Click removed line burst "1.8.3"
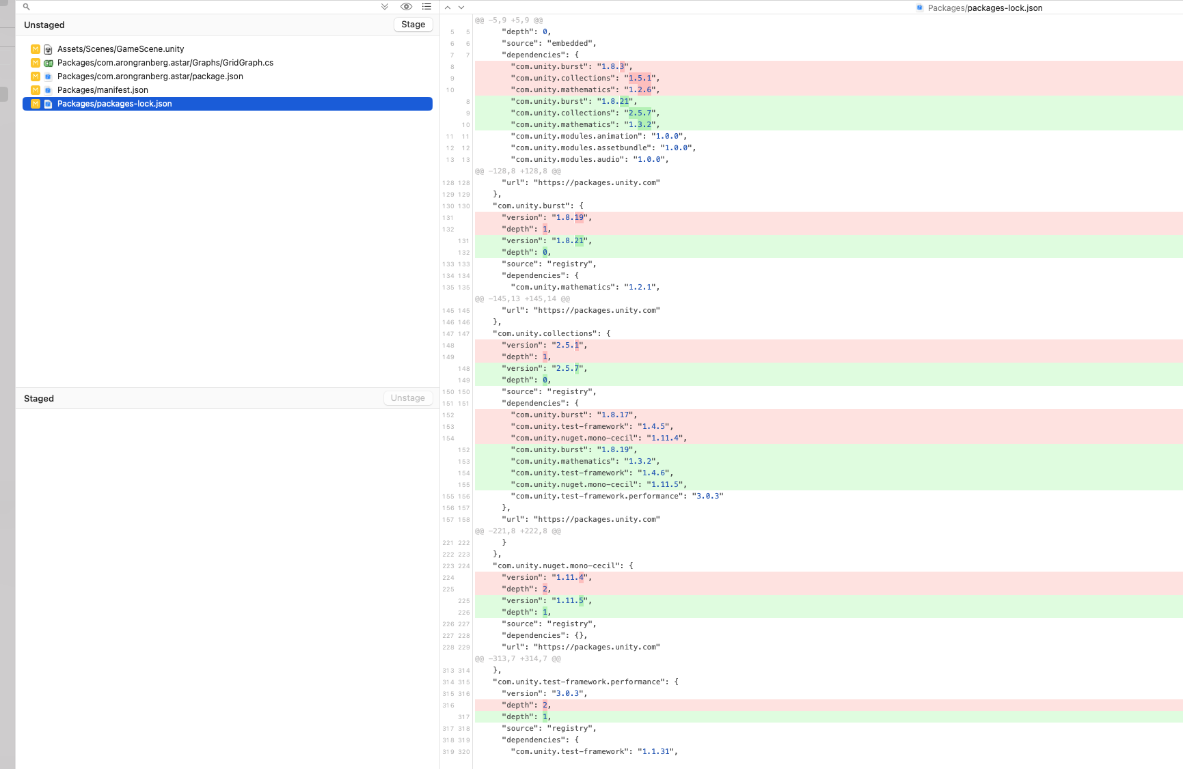 point(828,67)
